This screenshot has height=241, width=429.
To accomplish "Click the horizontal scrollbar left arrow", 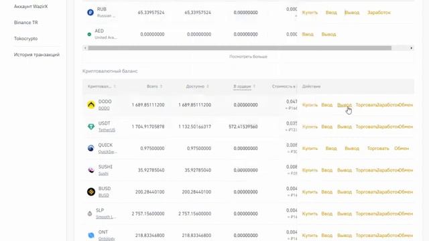I will 85,48.
